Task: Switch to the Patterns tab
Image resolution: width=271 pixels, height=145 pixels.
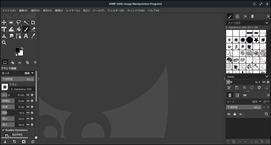Action: pyautogui.click(x=237, y=16)
